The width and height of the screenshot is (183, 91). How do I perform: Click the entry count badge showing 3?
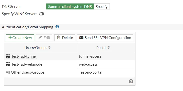point(131,81)
